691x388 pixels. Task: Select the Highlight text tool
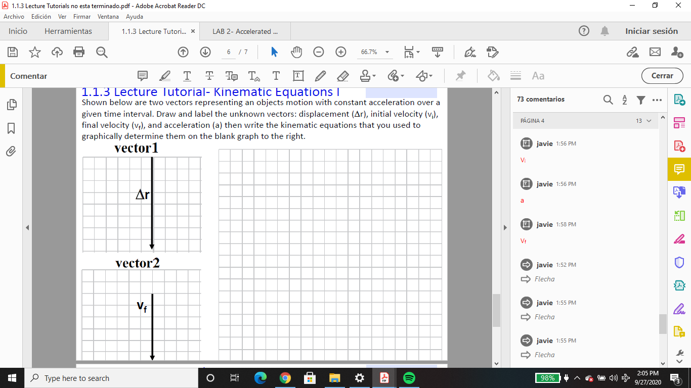click(x=164, y=76)
